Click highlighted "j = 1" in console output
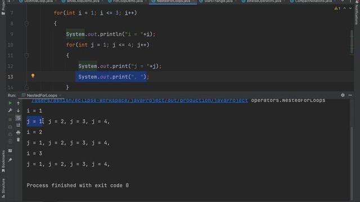This screenshot has width=360, height=202. (x=35, y=121)
